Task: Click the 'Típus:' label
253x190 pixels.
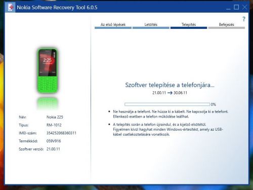Action: click(x=24, y=125)
